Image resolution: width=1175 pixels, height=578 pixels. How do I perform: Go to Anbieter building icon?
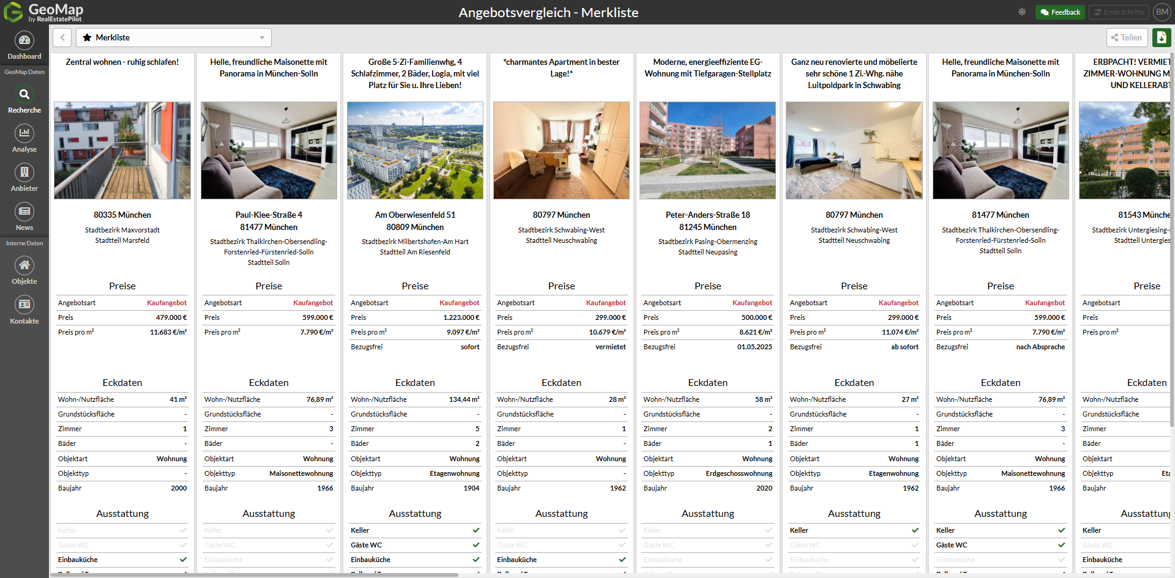[x=24, y=172]
